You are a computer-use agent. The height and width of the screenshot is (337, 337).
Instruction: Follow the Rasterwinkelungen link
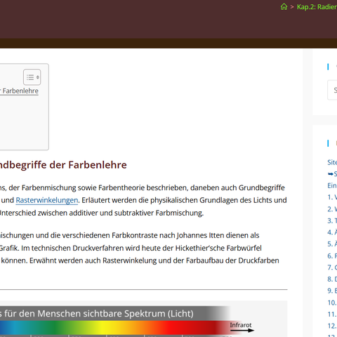coord(47,200)
